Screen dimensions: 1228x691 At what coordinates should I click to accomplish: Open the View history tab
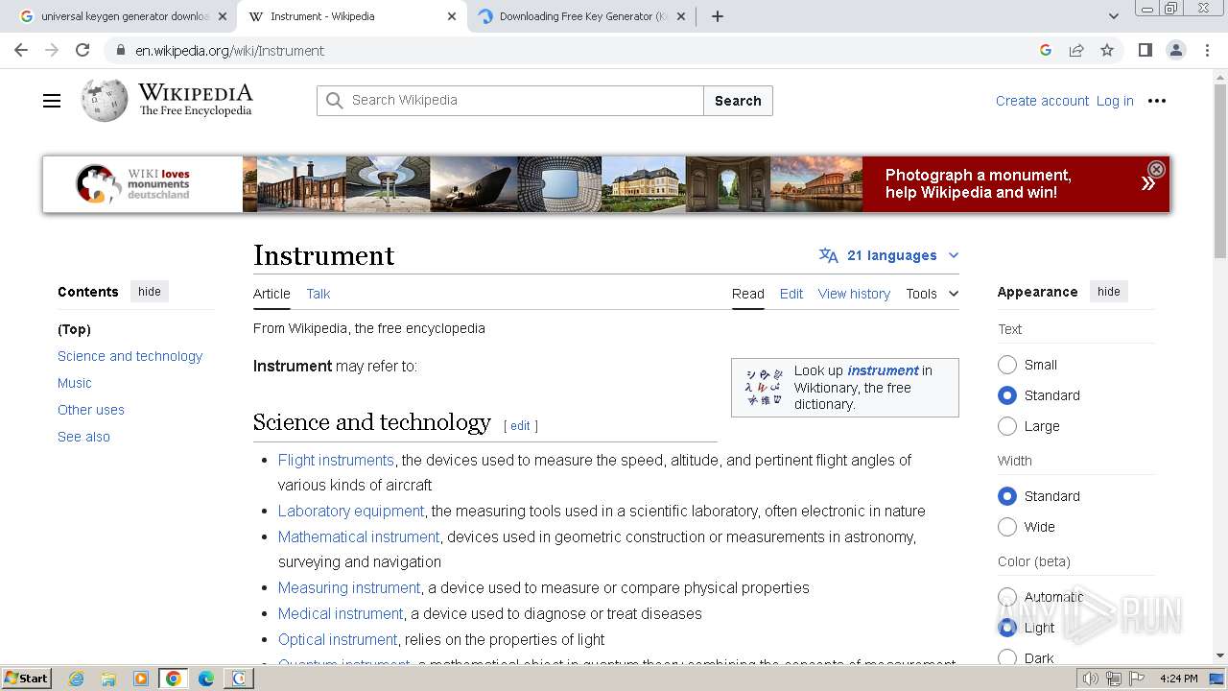tap(854, 294)
